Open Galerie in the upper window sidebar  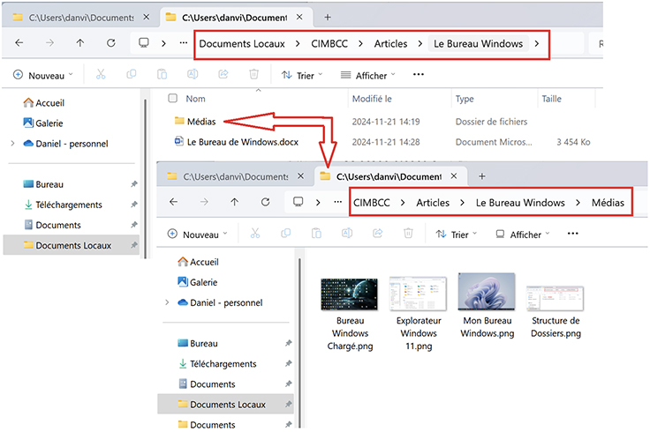[49, 123]
